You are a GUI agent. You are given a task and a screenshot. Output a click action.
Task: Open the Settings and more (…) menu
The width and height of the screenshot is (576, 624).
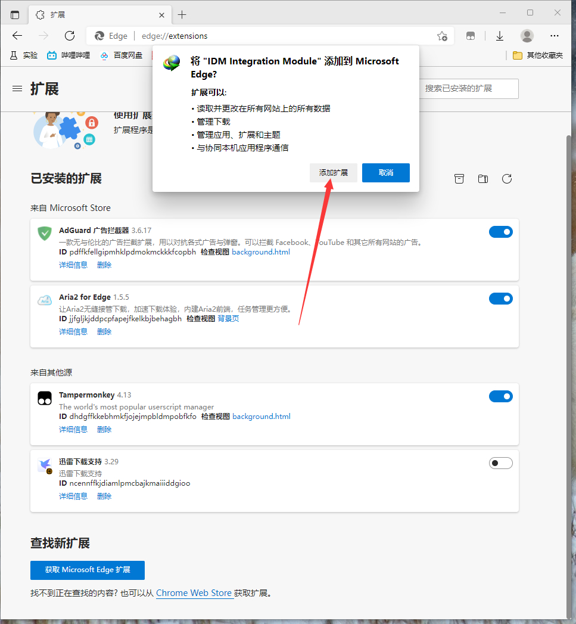click(555, 36)
